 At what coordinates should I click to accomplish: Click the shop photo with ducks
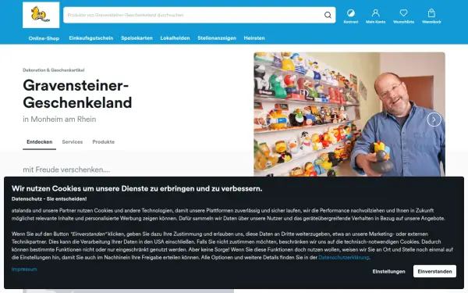click(349, 114)
